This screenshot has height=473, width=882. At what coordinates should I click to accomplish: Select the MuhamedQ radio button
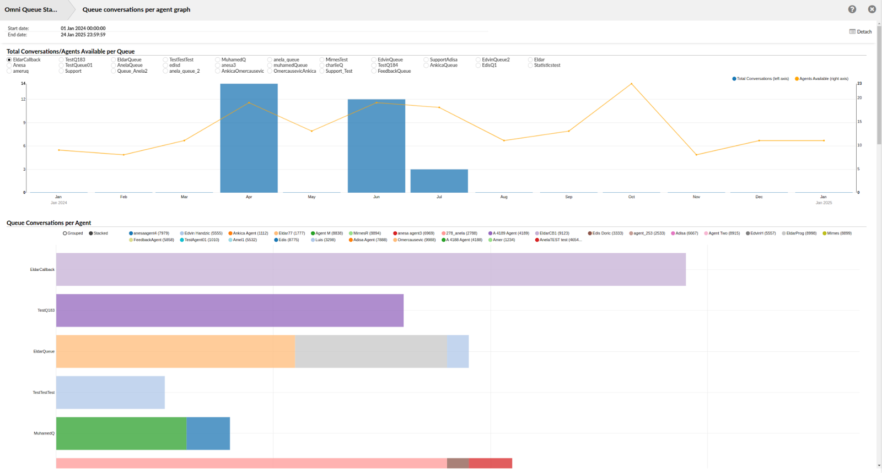click(218, 59)
